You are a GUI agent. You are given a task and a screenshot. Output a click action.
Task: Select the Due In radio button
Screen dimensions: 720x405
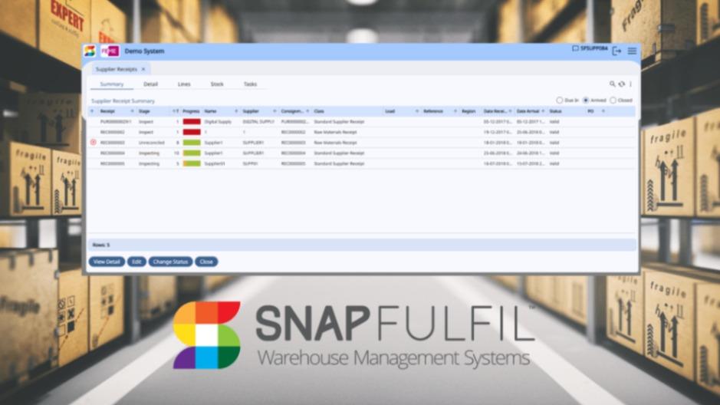(559, 100)
